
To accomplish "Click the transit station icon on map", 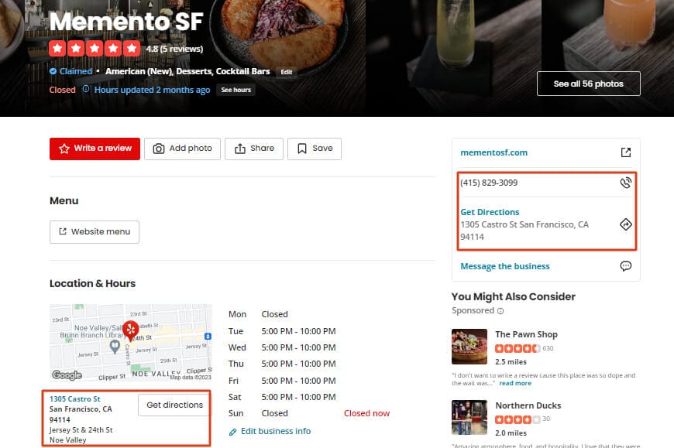I will [x=208, y=336].
